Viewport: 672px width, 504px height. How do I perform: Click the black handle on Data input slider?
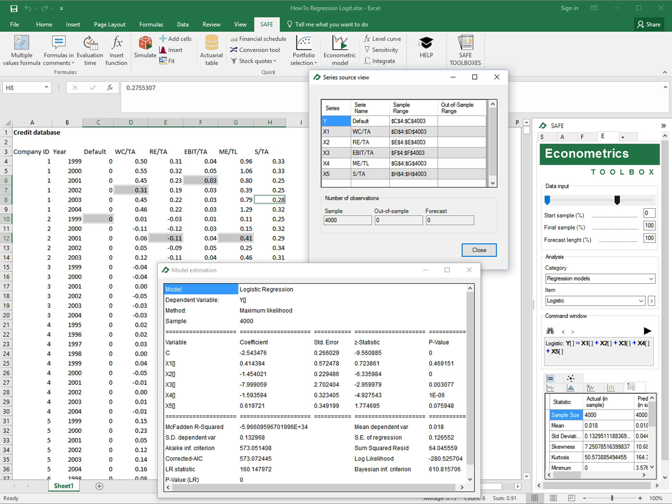pos(617,200)
